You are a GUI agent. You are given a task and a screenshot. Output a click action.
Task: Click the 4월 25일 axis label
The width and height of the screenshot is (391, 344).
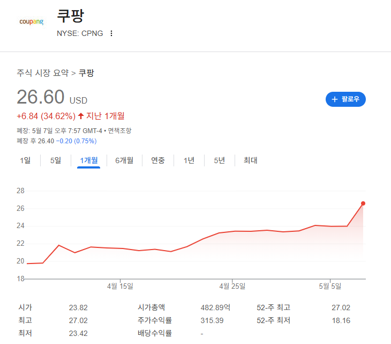click(232, 286)
